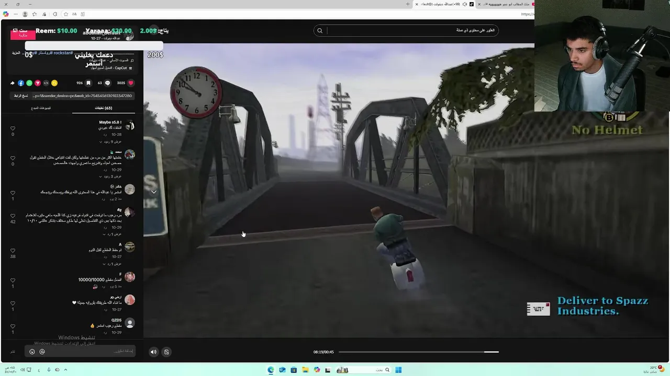Open the embed code icon
This screenshot has width=670, height=376.
46,83
